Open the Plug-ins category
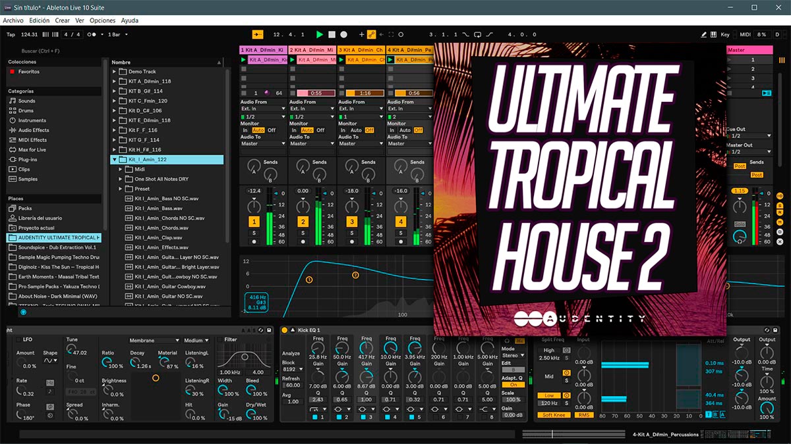 [x=23, y=159]
